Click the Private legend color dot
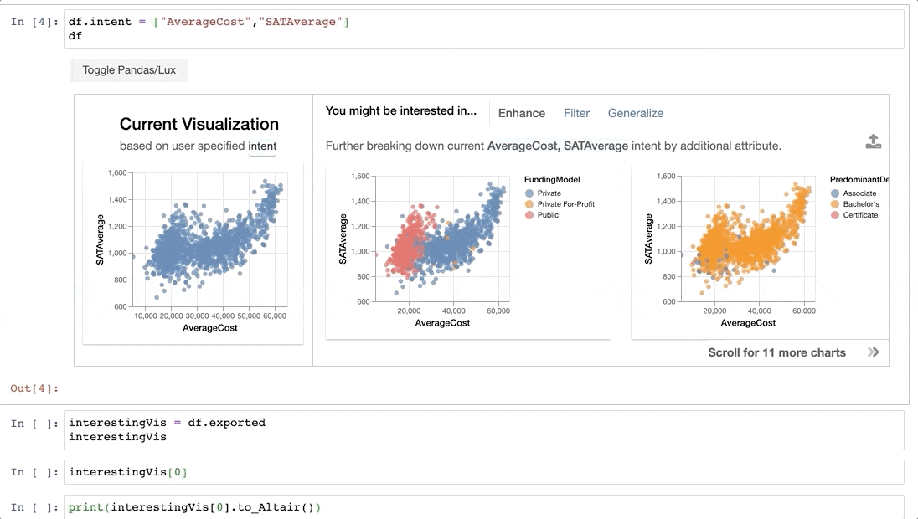 tap(529, 193)
